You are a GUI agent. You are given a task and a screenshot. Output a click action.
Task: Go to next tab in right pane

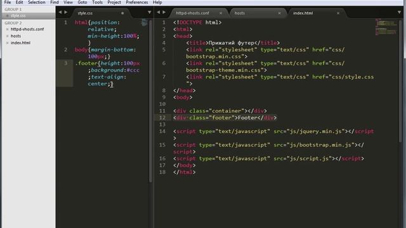point(164,12)
